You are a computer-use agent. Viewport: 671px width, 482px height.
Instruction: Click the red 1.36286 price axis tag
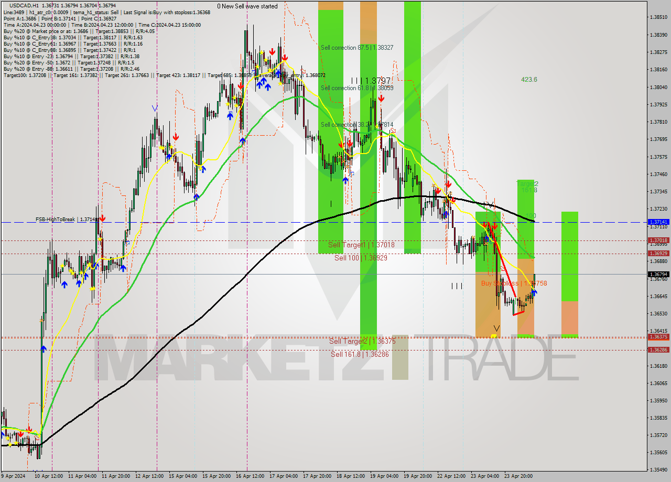click(658, 349)
